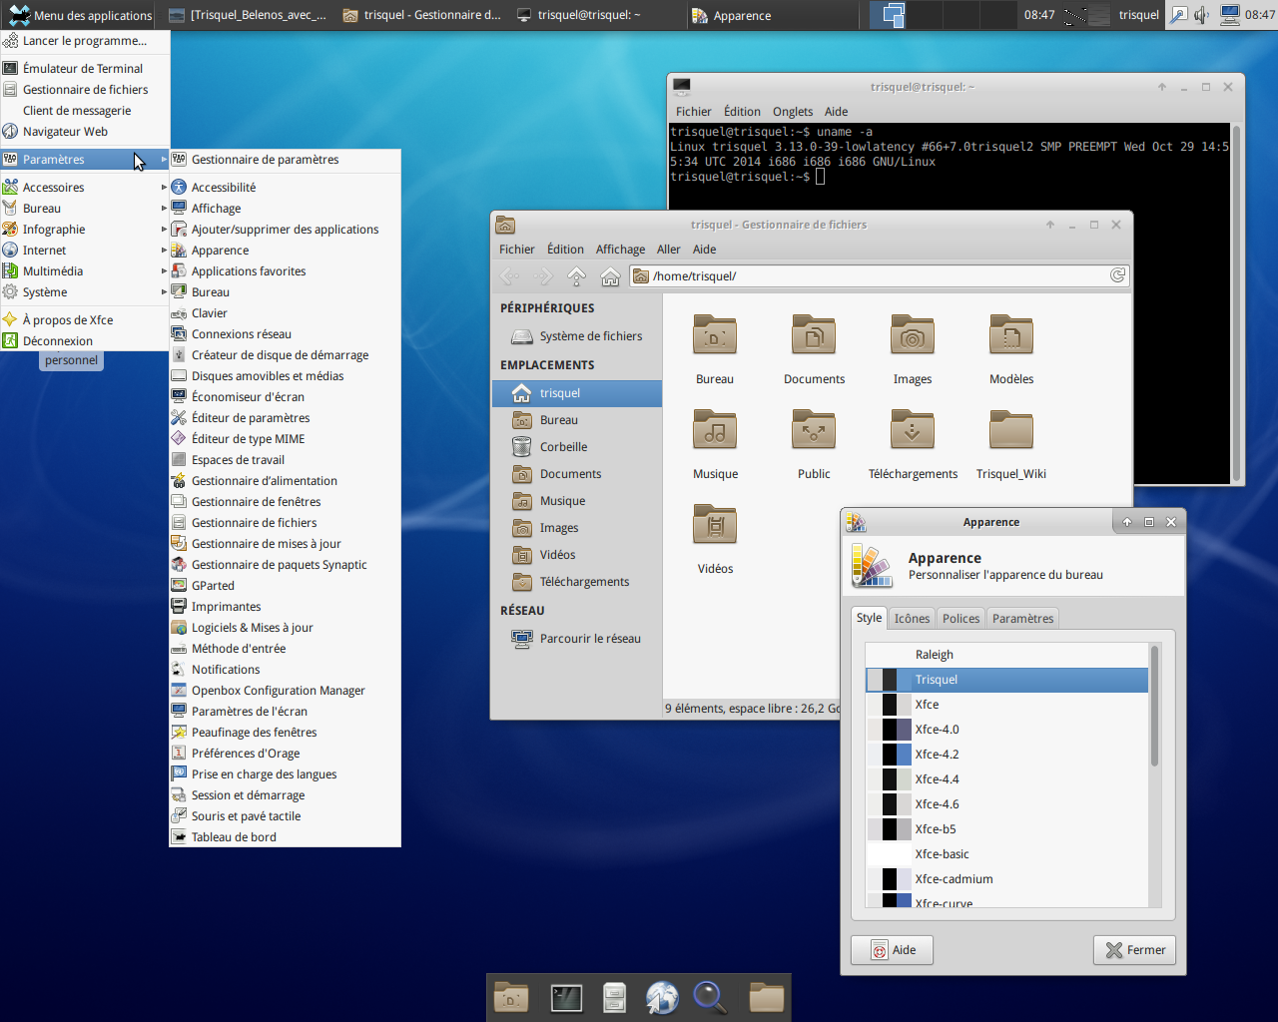Viewport: 1278px width, 1022px height.
Task: Click the magnifier search icon in dock
Action: click(710, 997)
